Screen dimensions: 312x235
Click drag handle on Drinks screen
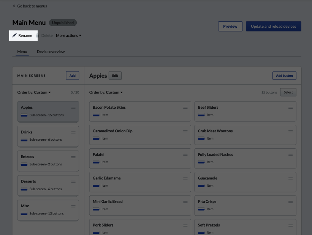click(73, 132)
